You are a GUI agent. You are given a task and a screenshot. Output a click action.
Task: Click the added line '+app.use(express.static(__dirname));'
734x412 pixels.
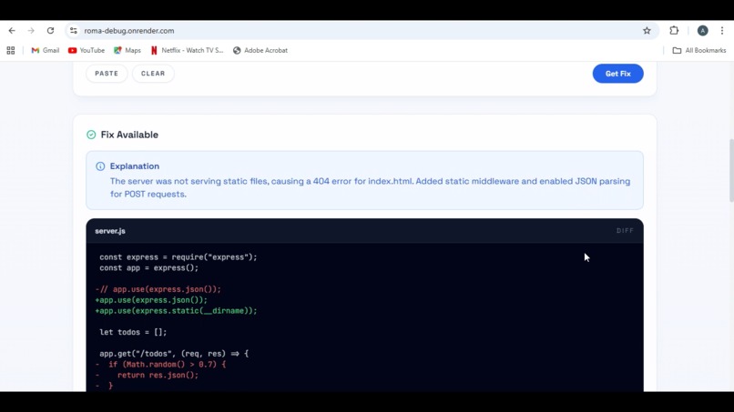[x=176, y=311]
